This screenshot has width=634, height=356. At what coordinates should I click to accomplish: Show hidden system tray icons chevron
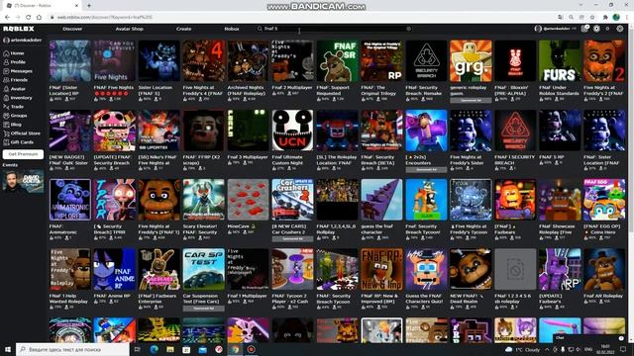(547, 349)
